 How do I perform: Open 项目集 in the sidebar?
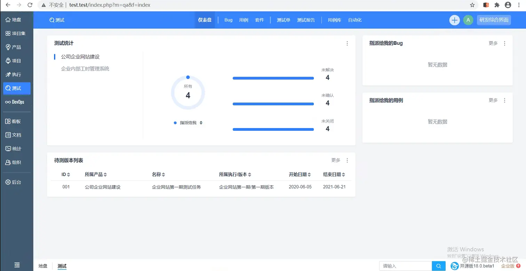17,33
